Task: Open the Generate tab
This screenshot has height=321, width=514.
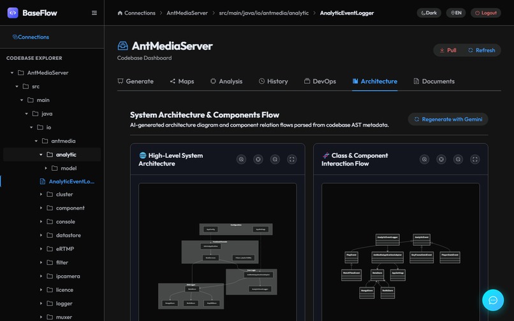Action: click(x=135, y=82)
